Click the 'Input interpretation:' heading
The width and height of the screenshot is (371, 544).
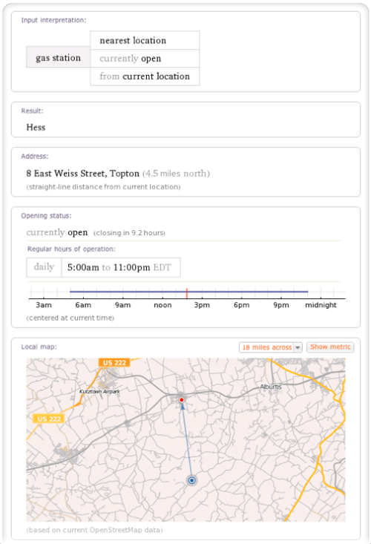53,20
